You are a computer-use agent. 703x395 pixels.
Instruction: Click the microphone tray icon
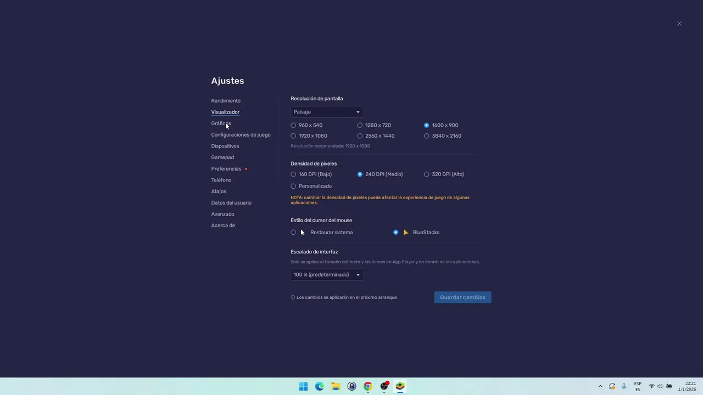[x=624, y=386]
